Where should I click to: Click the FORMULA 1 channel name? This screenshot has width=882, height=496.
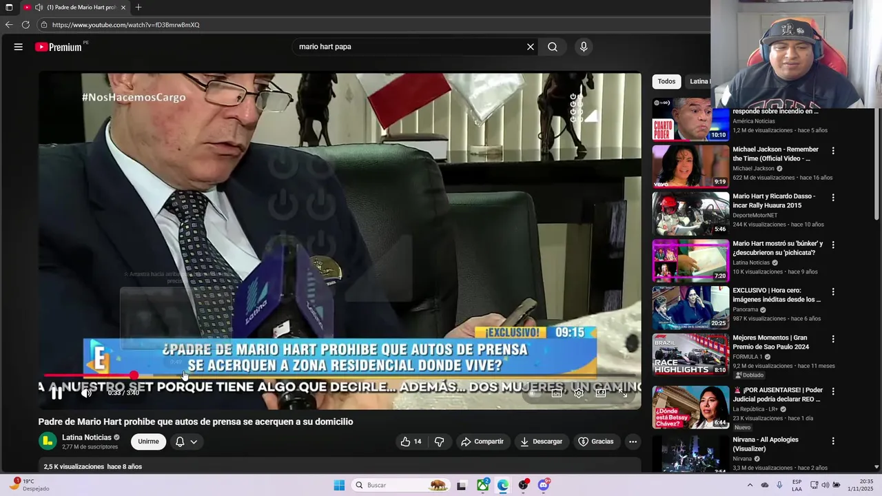748,357
